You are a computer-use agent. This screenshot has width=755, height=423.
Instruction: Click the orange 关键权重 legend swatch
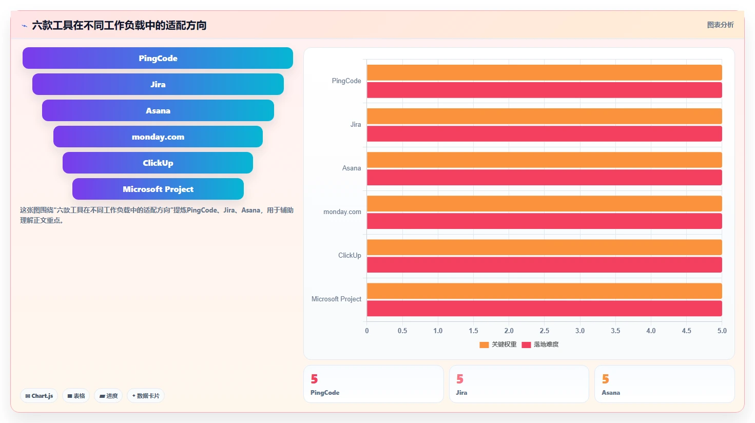click(x=484, y=345)
